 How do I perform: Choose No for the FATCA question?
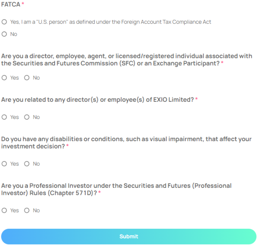point(4,34)
